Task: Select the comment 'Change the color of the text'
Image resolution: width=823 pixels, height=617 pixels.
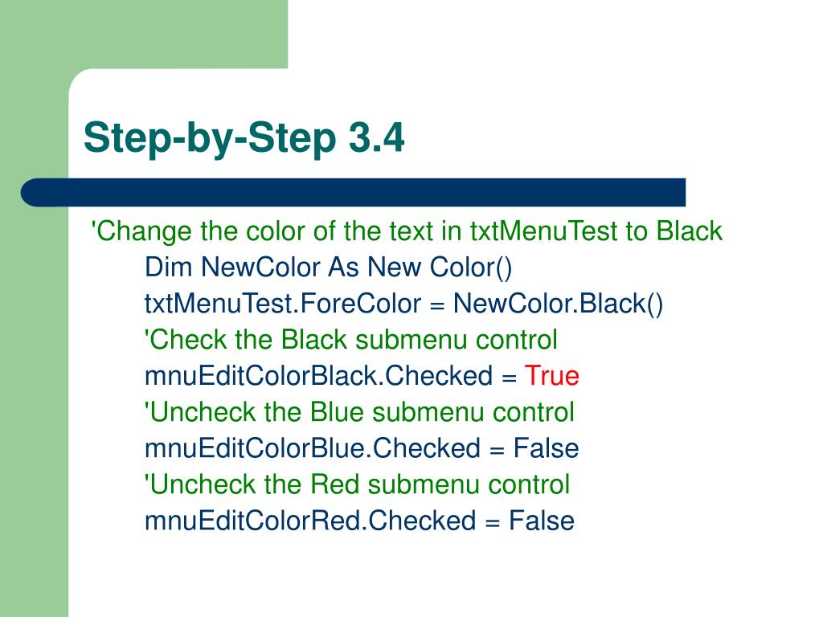Action: point(407,231)
